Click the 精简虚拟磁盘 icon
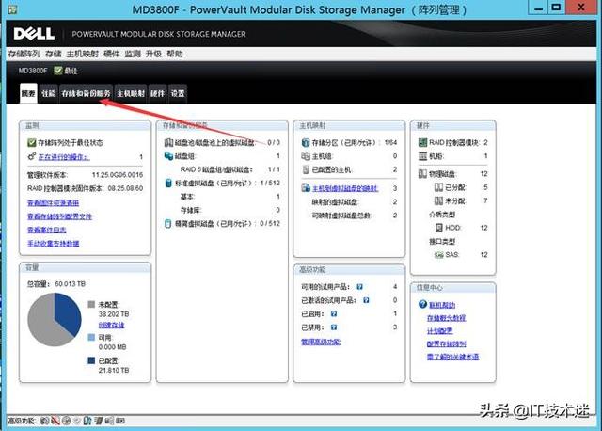 [x=167, y=223]
